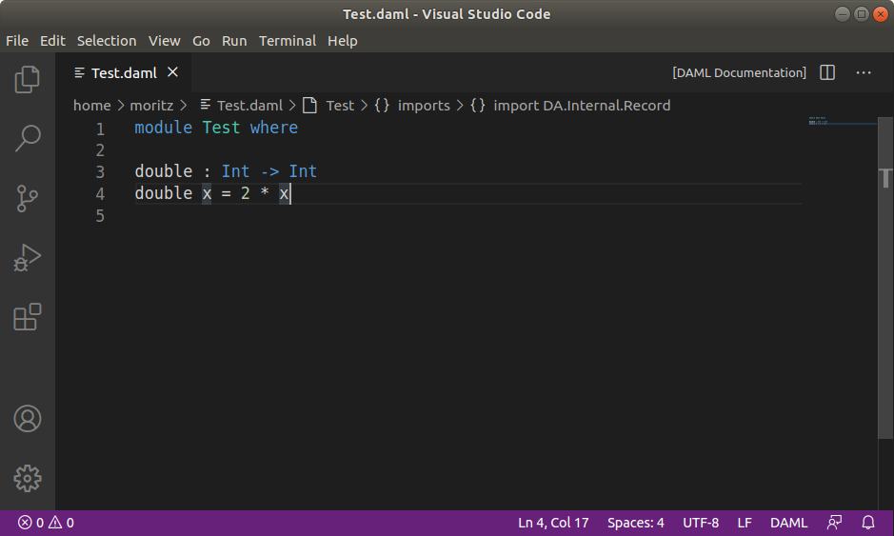Open the Terminal menu
The width and height of the screenshot is (894, 536).
[x=288, y=41]
